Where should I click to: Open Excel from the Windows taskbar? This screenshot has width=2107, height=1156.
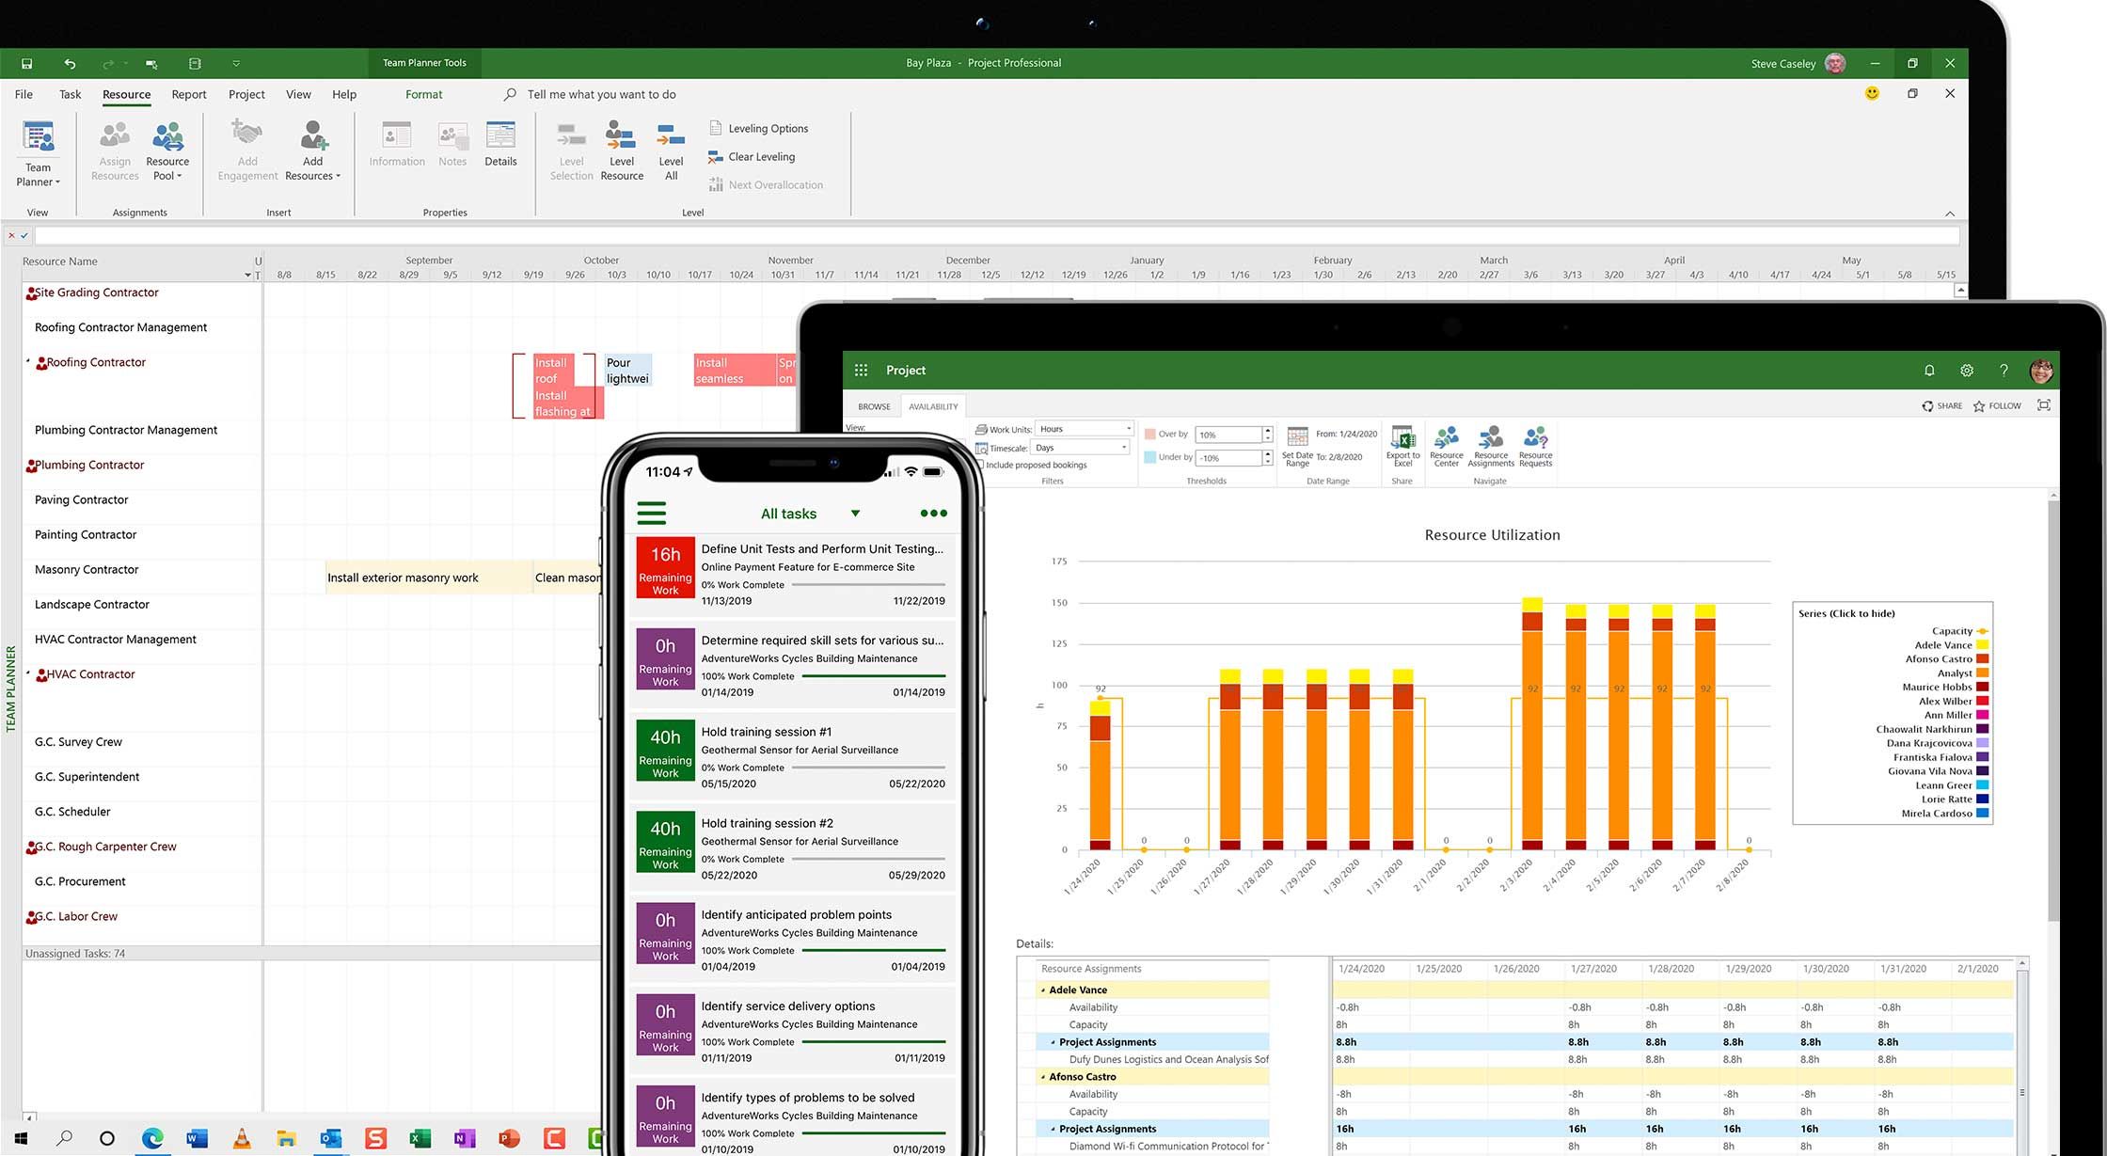420,1138
